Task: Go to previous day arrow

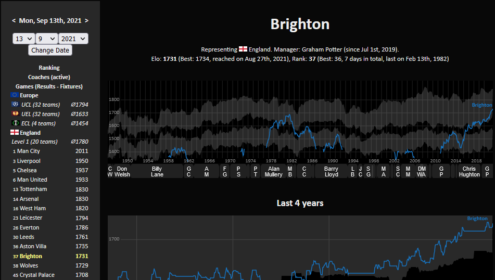Action: [14, 21]
